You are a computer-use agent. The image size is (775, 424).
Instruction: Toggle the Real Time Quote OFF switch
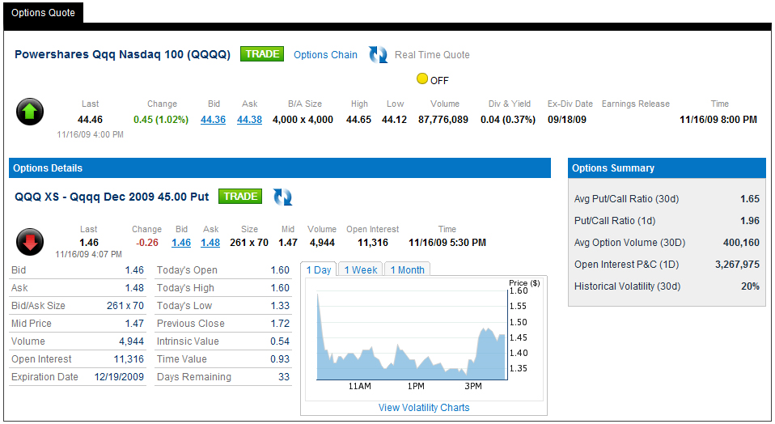[x=422, y=79]
